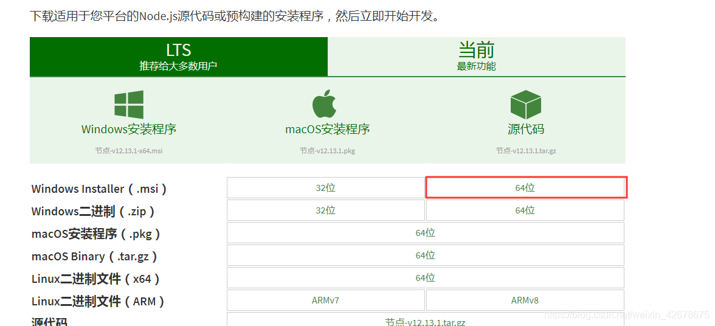Download Linux ARM ARMv8 binary

[x=525, y=300]
